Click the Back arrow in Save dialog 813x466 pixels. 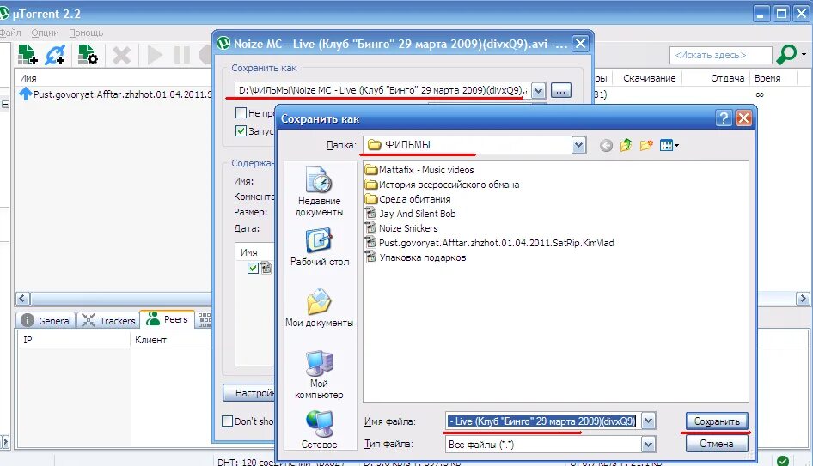pyautogui.click(x=606, y=146)
